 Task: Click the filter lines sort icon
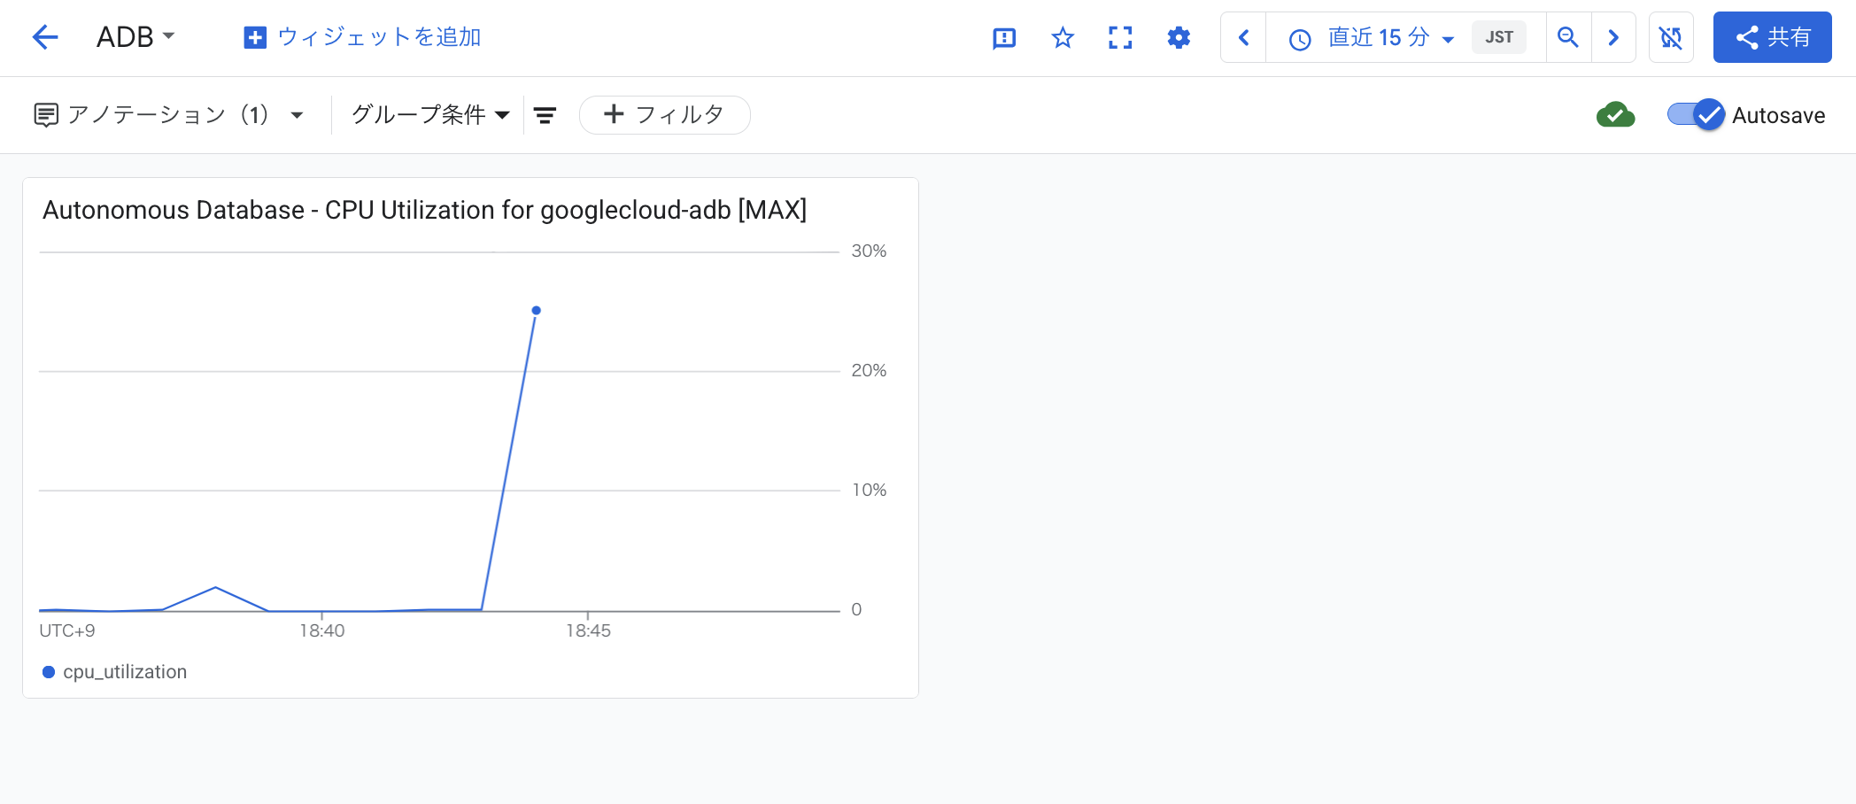545,115
